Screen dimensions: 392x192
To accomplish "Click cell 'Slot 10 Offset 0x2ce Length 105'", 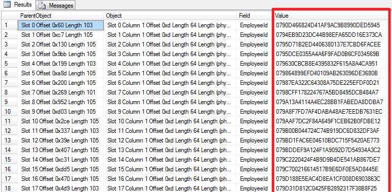I will pos(60,121).
